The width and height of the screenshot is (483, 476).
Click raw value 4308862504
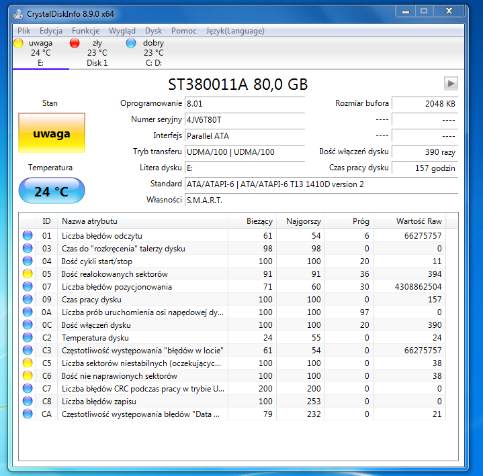418,286
